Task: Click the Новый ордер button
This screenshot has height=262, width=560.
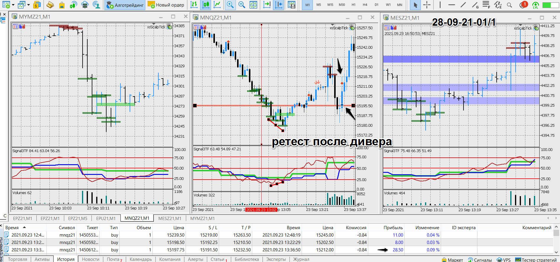Action: click(166, 5)
